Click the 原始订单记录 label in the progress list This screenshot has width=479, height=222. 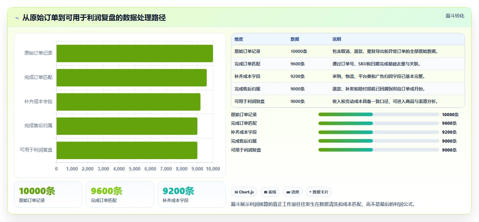244,115
